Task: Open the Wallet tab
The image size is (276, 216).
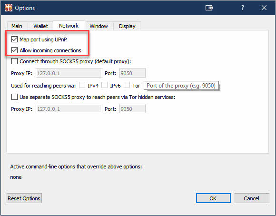Action: tap(40, 26)
